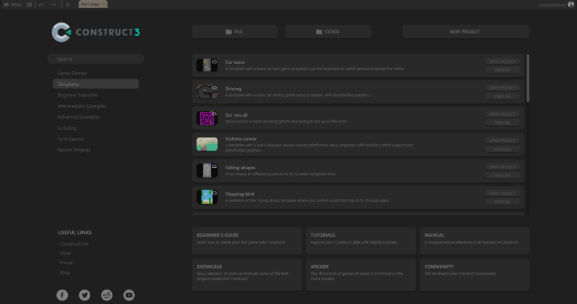Viewport: 577px width, 304px height.
Task: Preview the Endless runner template
Action: click(502, 149)
